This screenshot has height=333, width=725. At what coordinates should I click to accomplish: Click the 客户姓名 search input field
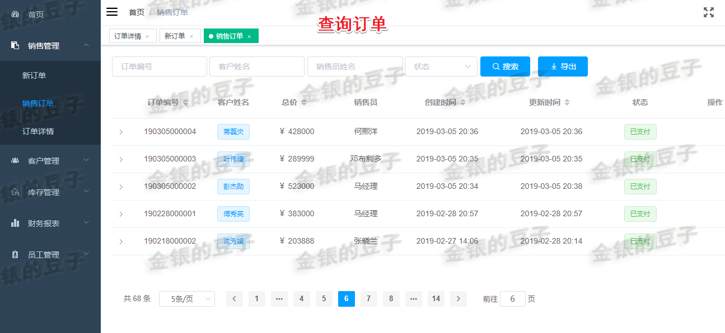[256, 66]
